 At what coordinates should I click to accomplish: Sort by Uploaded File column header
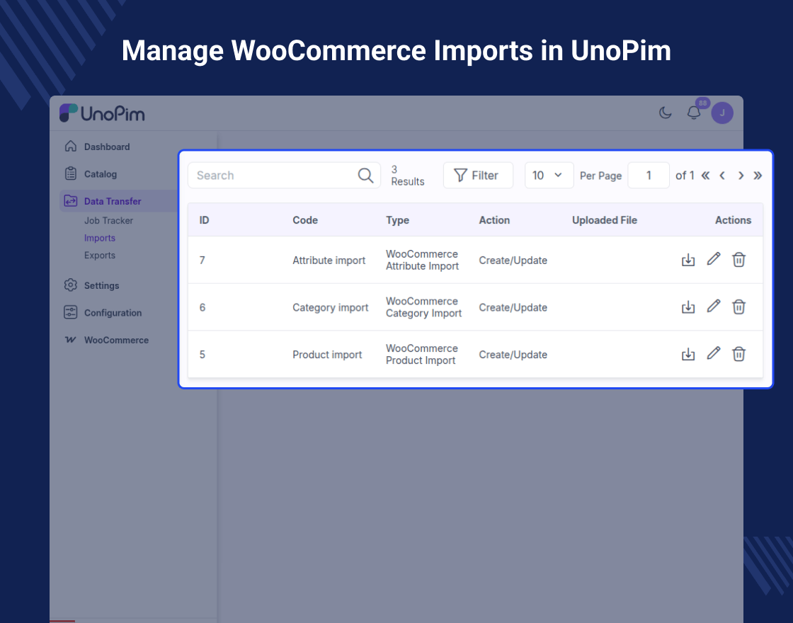605,220
